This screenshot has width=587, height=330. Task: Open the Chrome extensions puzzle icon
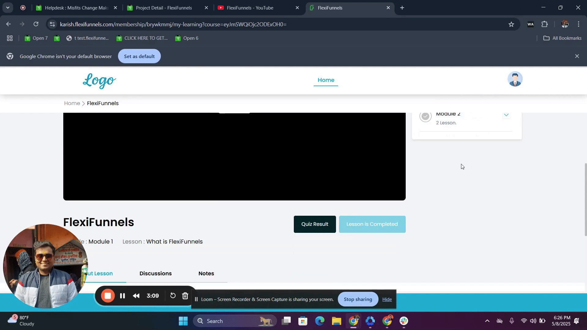point(545,24)
